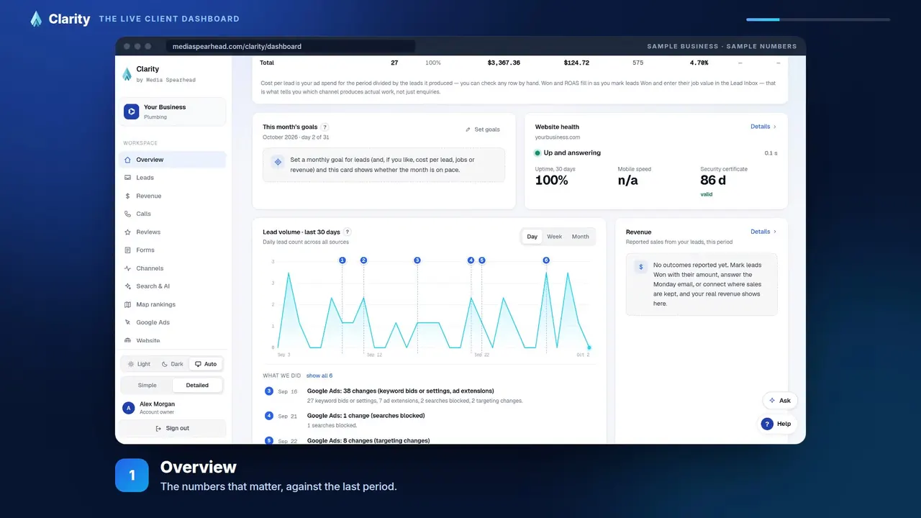
Task: Open Calls via its phone icon
Action: pyautogui.click(x=128, y=214)
